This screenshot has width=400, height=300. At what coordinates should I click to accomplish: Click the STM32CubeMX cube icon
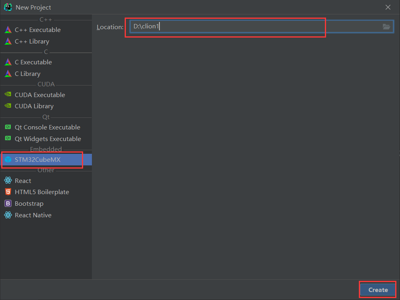pyautogui.click(x=8, y=159)
